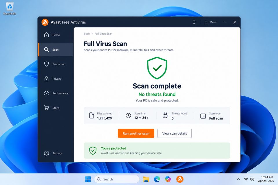Open the Performance section

56,93
